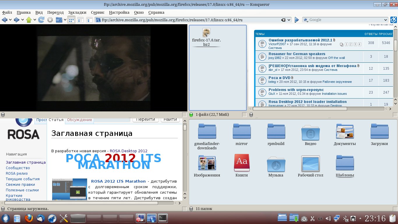
Task: Expand the forward history dropdown arrow
Action: (22, 20)
